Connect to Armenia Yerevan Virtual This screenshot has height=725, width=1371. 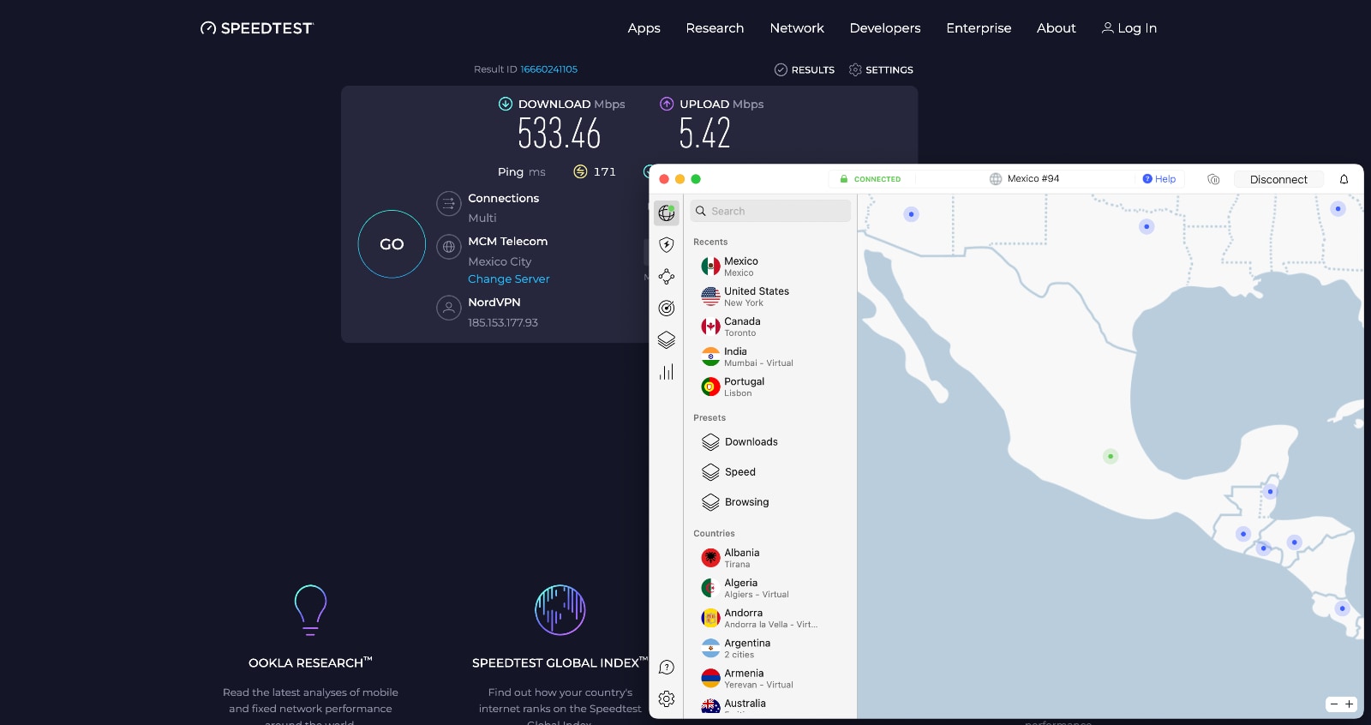click(x=769, y=678)
